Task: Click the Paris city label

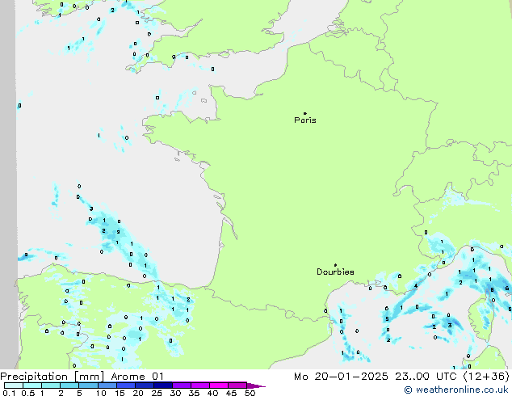Action: point(305,120)
